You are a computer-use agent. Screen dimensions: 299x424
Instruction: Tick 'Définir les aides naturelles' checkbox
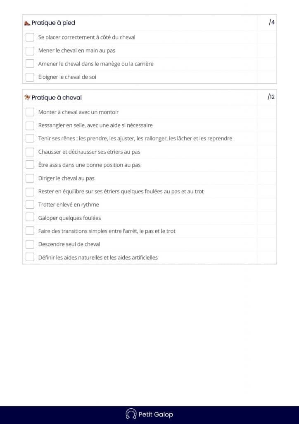(x=30, y=258)
